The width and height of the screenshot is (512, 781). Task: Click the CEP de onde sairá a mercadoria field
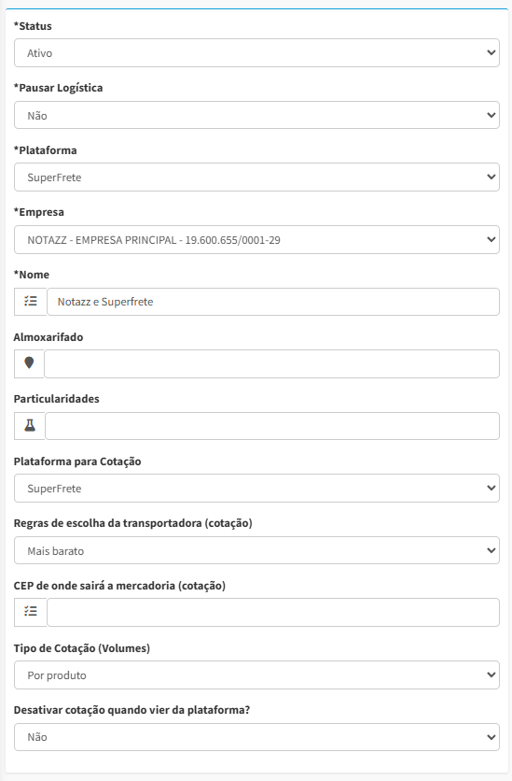(273, 612)
